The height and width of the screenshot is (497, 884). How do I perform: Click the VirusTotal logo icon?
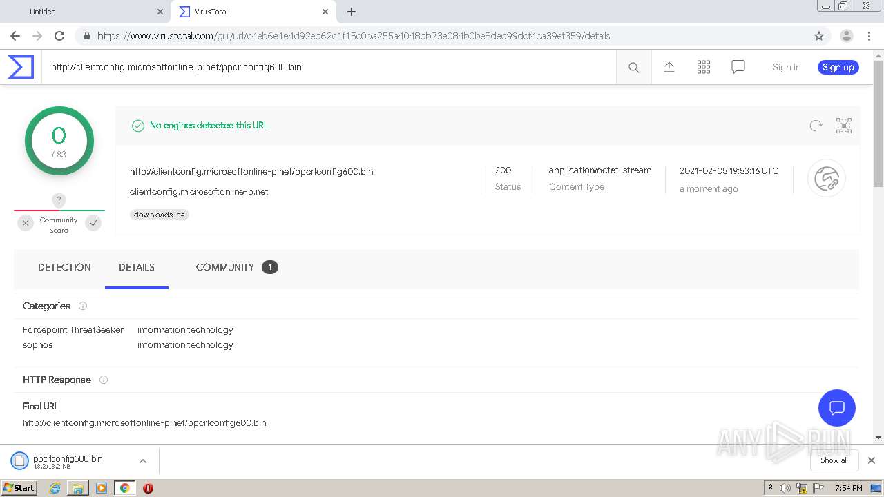click(x=21, y=67)
